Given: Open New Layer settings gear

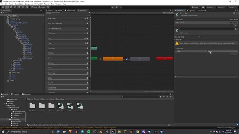Looking at the screenshot, I should tap(87, 48).
